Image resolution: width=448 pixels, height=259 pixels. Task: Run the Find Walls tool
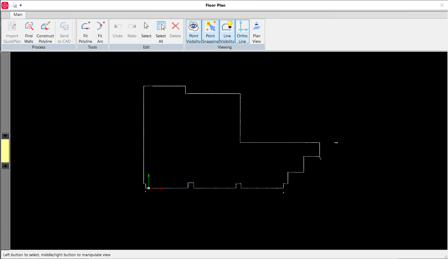[29, 32]
